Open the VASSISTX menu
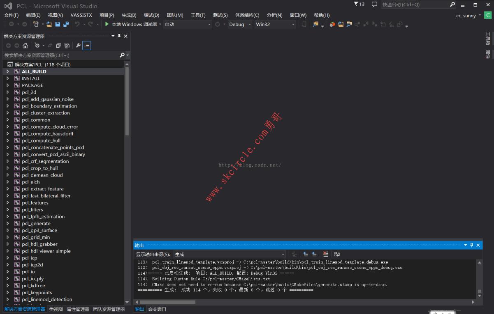The width and height of the screenshot is (494, 314). [81, 15]
